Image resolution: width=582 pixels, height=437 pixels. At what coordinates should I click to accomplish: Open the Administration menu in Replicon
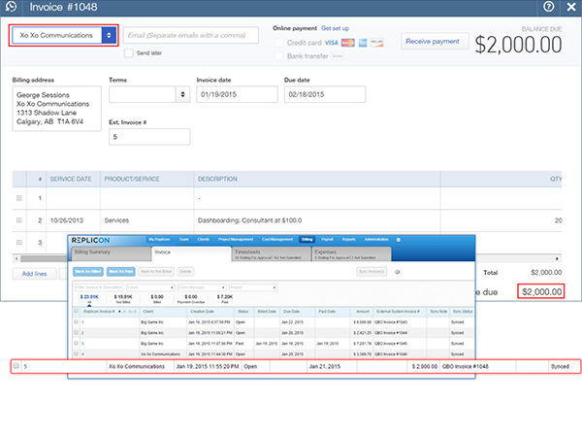coord(376,239)
